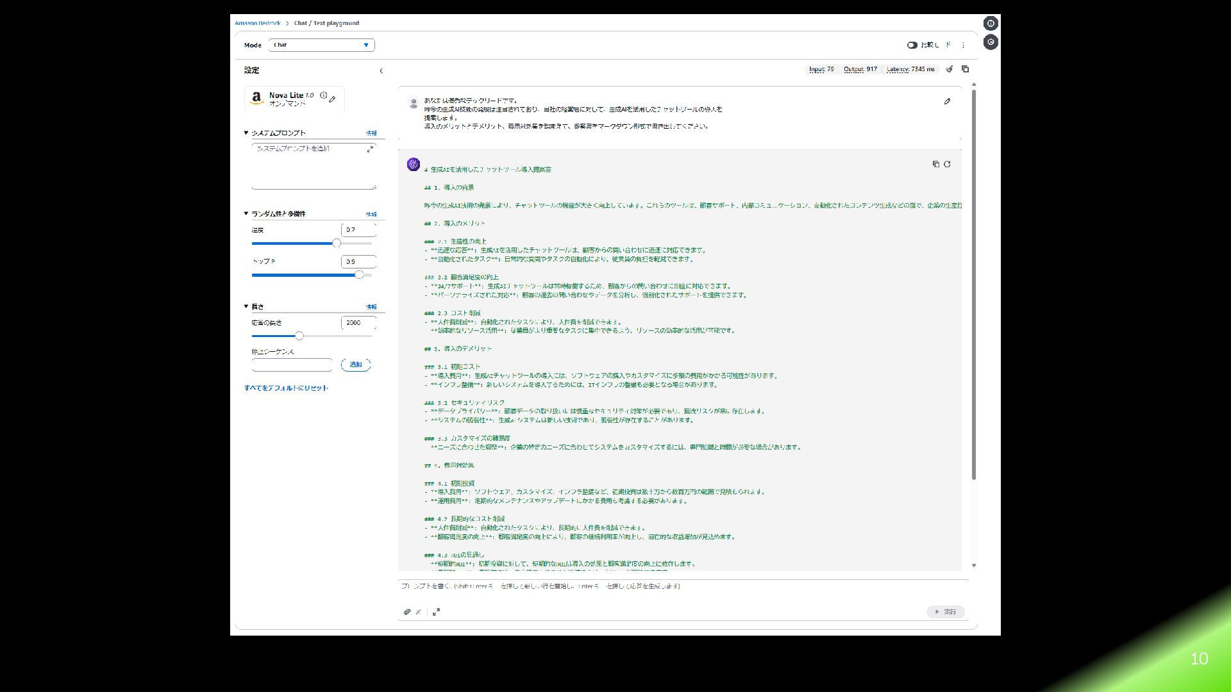This screenshot has height=692, width=1231.
Task: Click the Chat / Text playground breadcrumb text
Action: (x=326, y=24)
